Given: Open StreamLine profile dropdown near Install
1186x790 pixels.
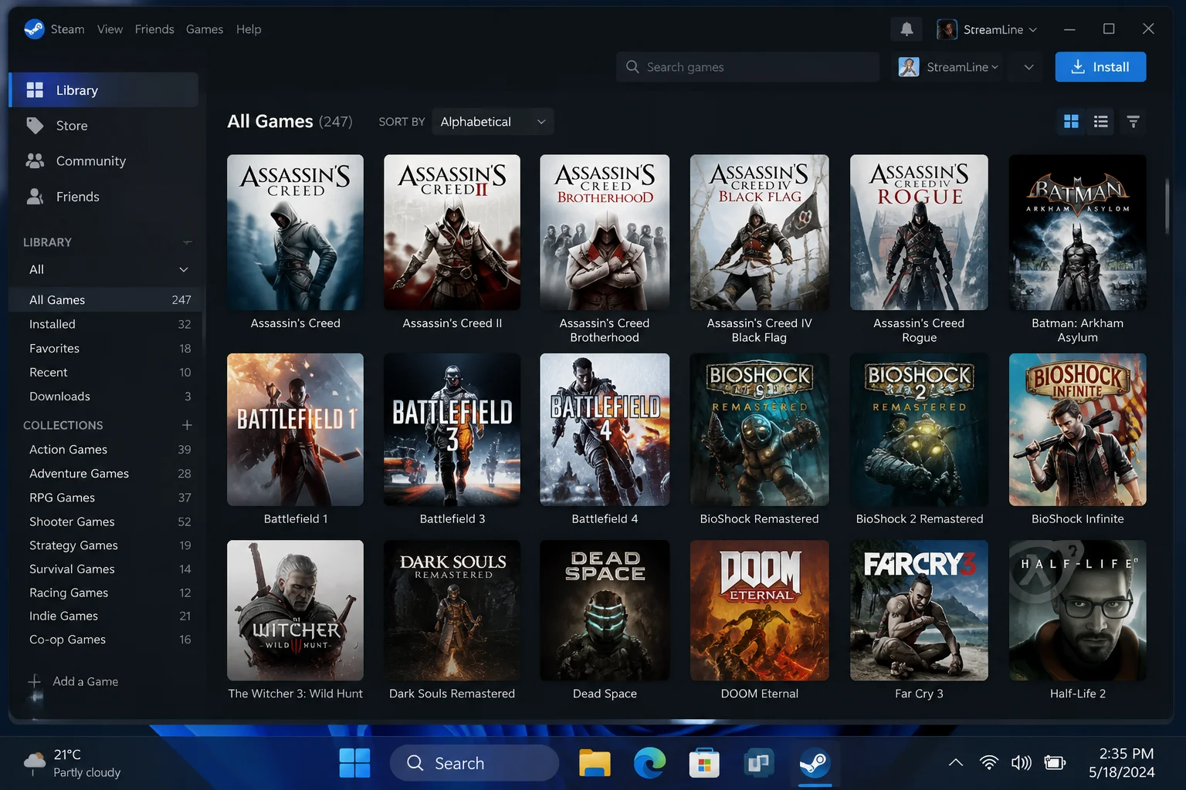Looking at the screenshot, I should [949, 67].
